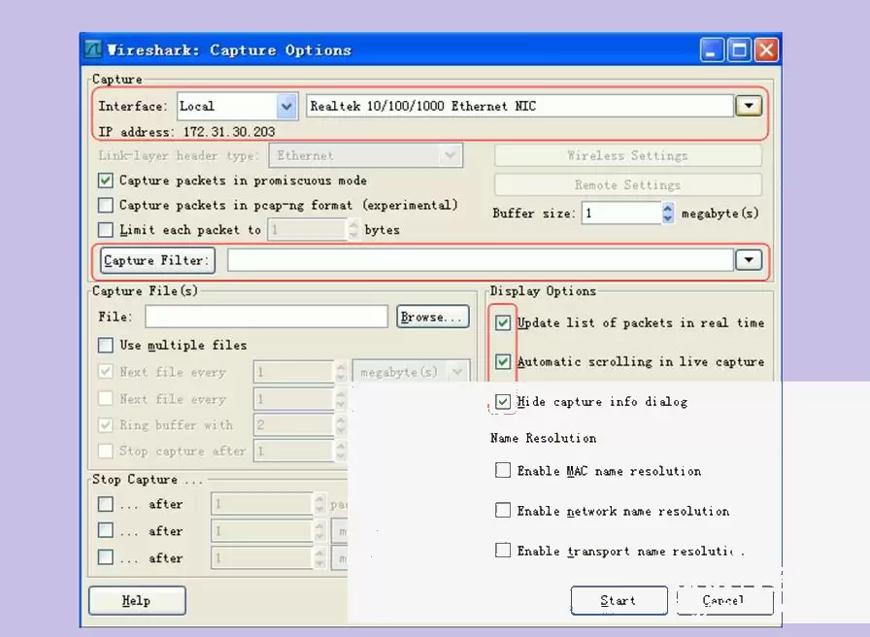The width and height of the screenshot is (870, 637).
Task: Enable transport name resolution checkbox
Action: coord(503,551)
